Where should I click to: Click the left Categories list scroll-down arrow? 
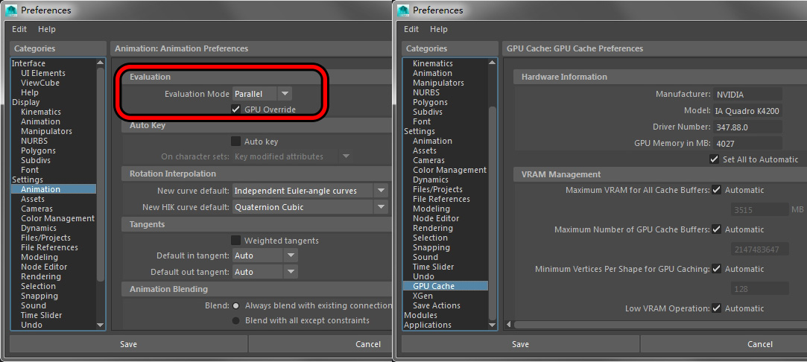(x=101, y=325)
